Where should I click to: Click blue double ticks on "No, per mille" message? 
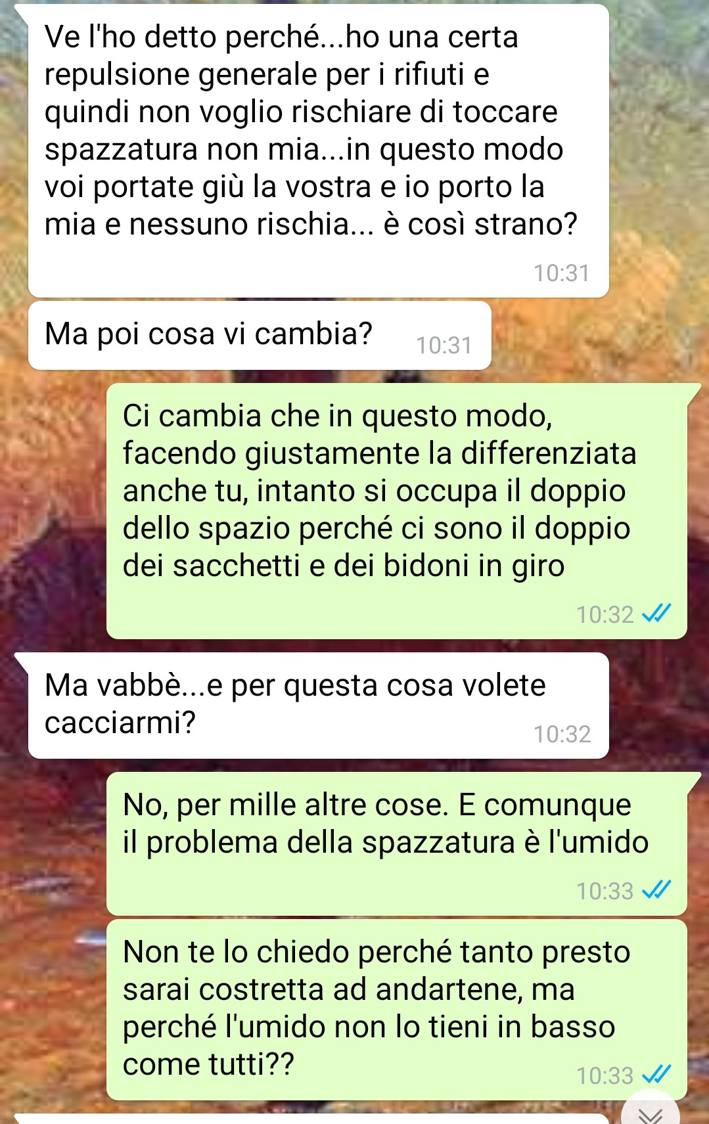[x=656, y=891]
